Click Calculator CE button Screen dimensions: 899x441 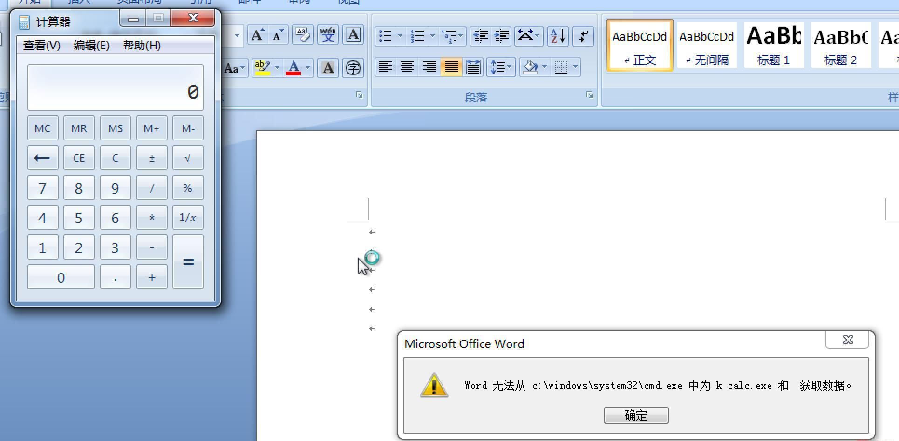[79, 158]
